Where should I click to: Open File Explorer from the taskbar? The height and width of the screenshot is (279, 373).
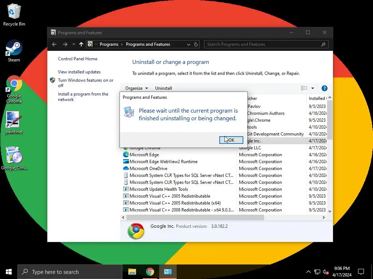click(x=132, y=272)
